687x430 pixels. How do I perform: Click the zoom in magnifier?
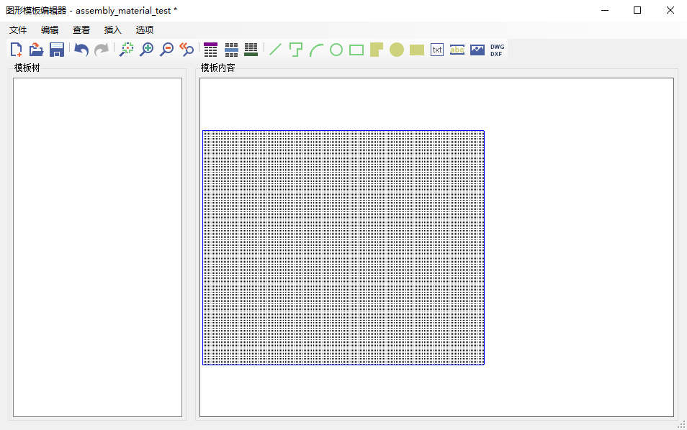[x=147, y=50]
